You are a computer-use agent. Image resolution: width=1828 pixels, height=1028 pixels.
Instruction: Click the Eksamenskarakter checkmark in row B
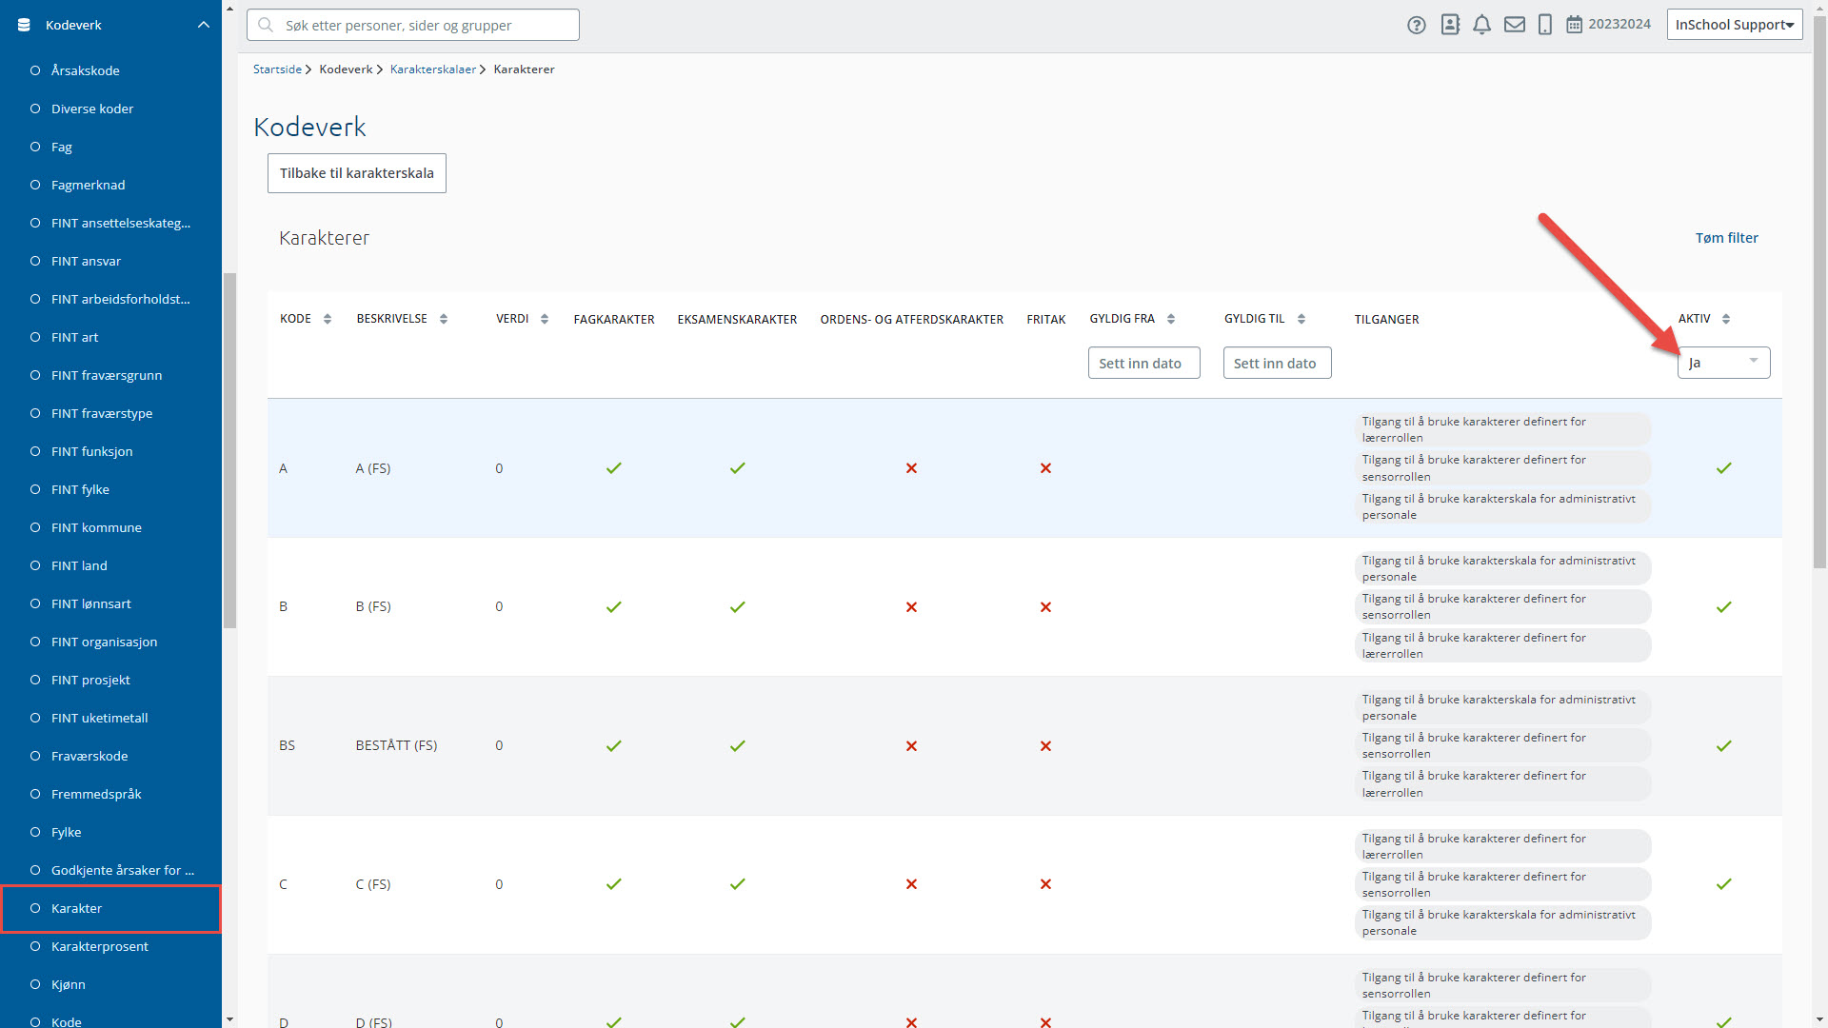(738, 607)
